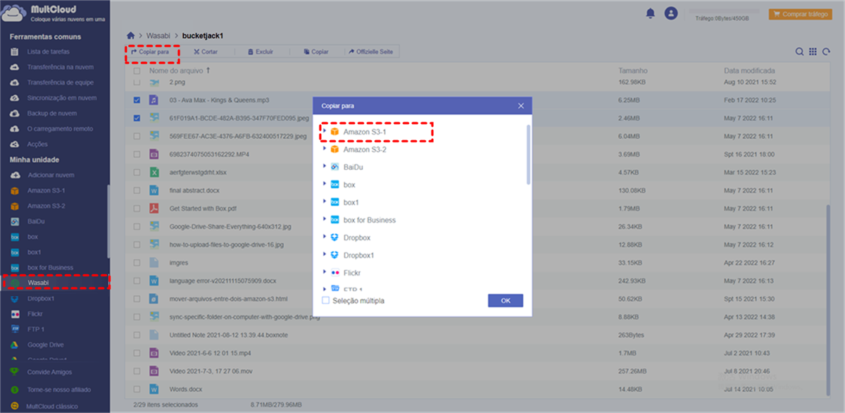Click Comprar tráfego button
The height and width of the screenshot is (413, 845).
pos(800,13)
